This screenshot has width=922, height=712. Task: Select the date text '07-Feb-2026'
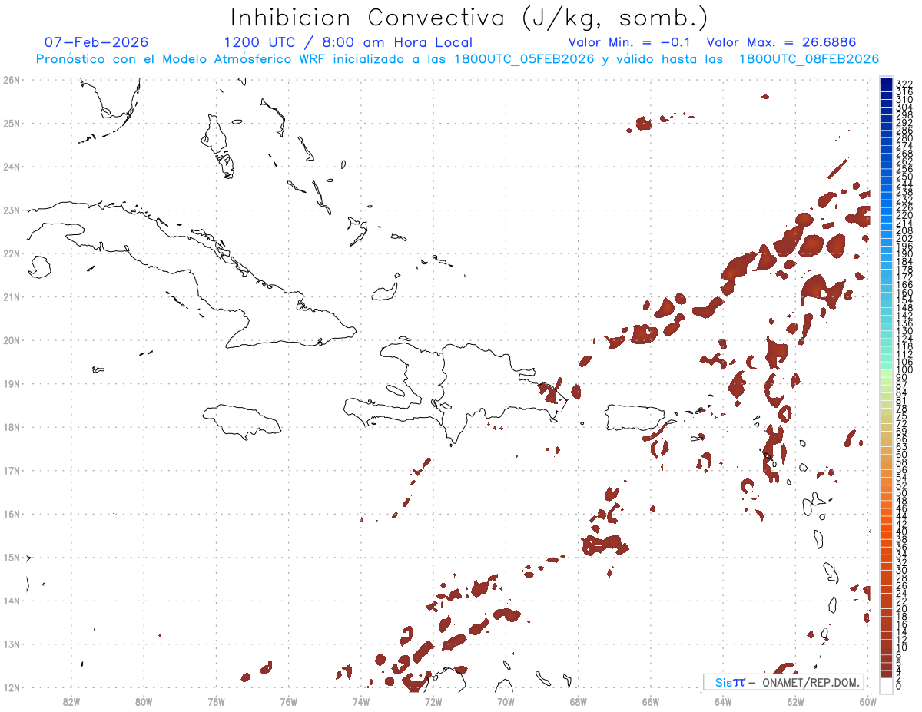(x=97, y=42)
